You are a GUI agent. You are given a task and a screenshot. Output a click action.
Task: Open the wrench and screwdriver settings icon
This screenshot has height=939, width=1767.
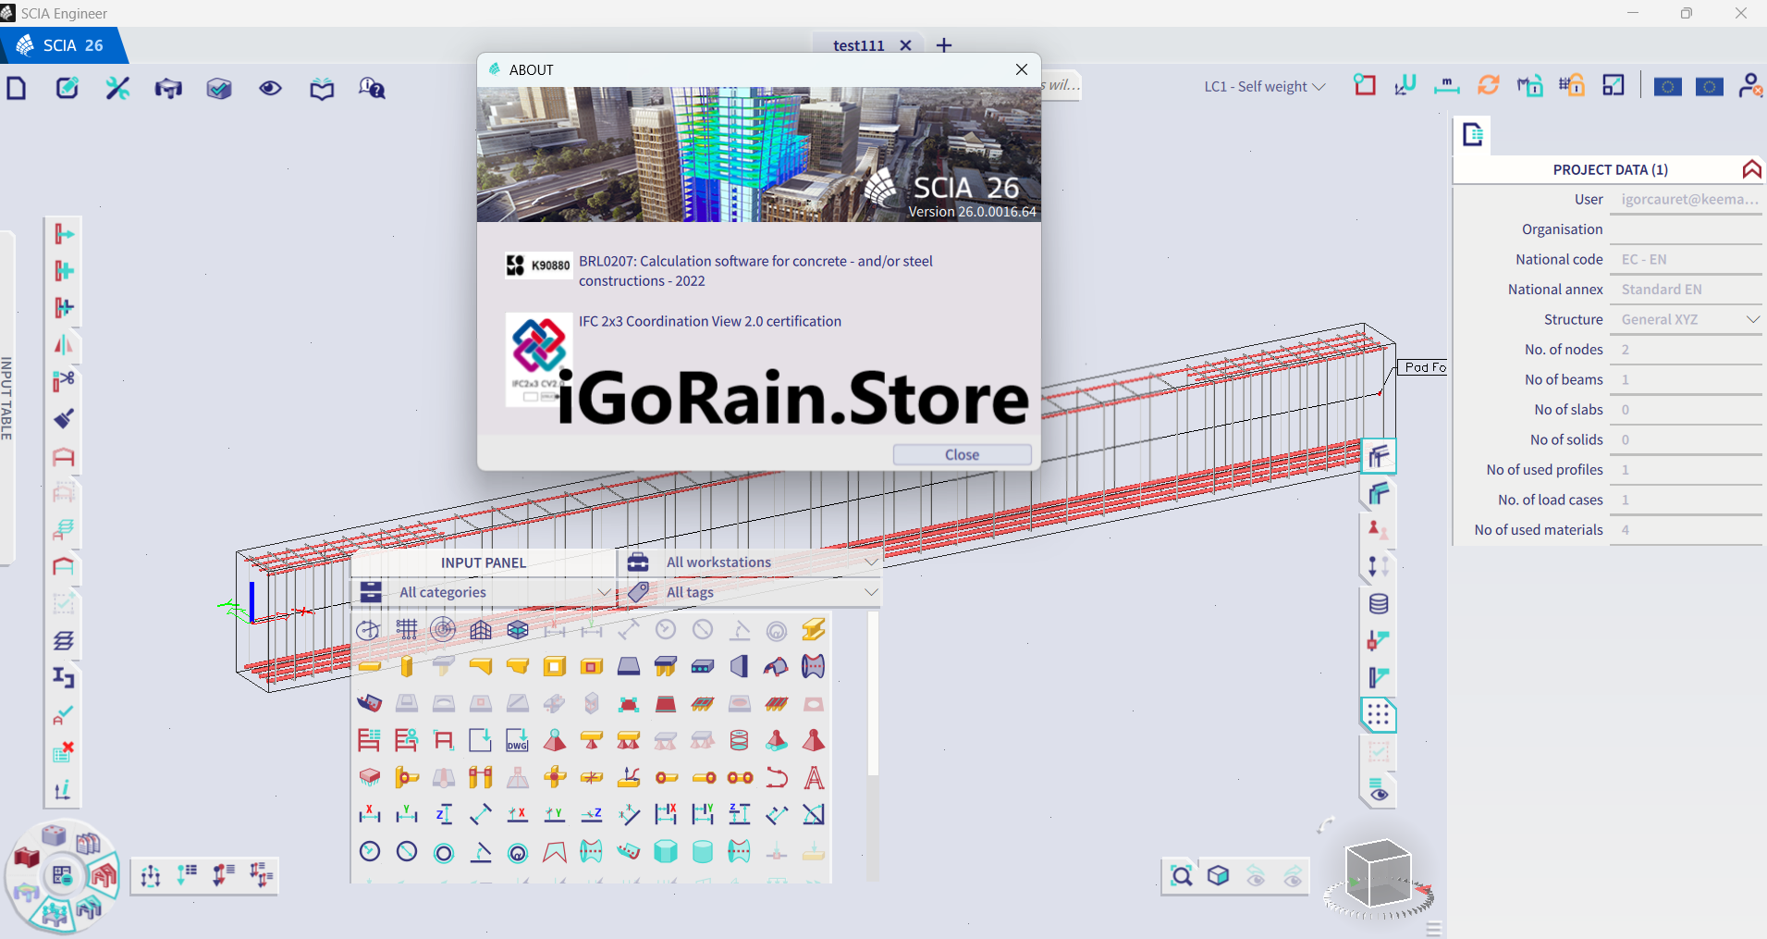[x=117, y=88]
